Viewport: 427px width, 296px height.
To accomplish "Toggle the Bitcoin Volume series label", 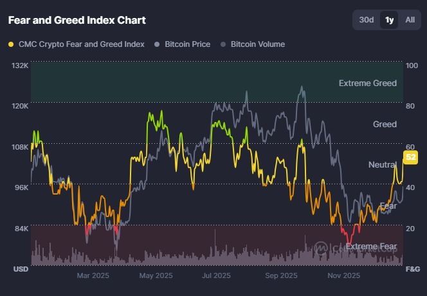I will tap(257, 44).
